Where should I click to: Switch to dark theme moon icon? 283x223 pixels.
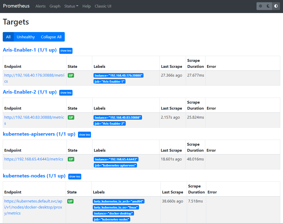pyautogui.click(x=268, y=6)
